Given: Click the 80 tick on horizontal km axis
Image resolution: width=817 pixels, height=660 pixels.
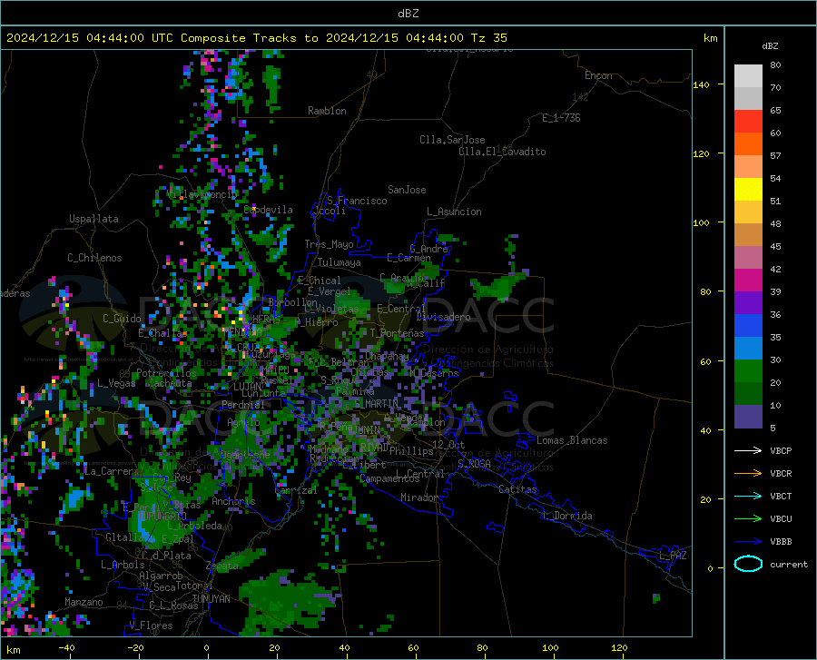Looking at the screenshot, I should 482,648.
